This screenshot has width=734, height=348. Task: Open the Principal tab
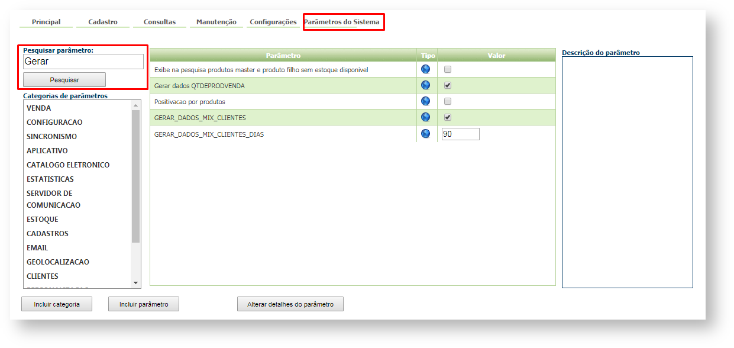coord(46,22)
